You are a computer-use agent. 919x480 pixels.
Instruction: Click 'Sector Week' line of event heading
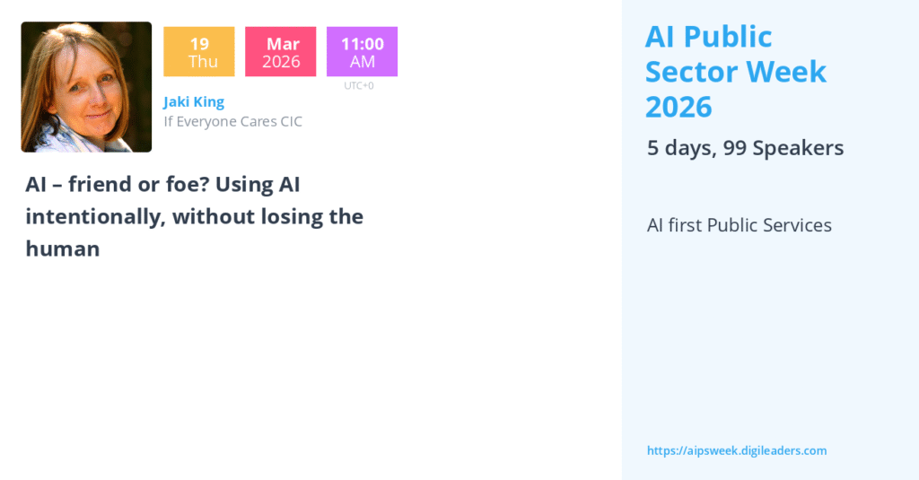pos(736,72)
